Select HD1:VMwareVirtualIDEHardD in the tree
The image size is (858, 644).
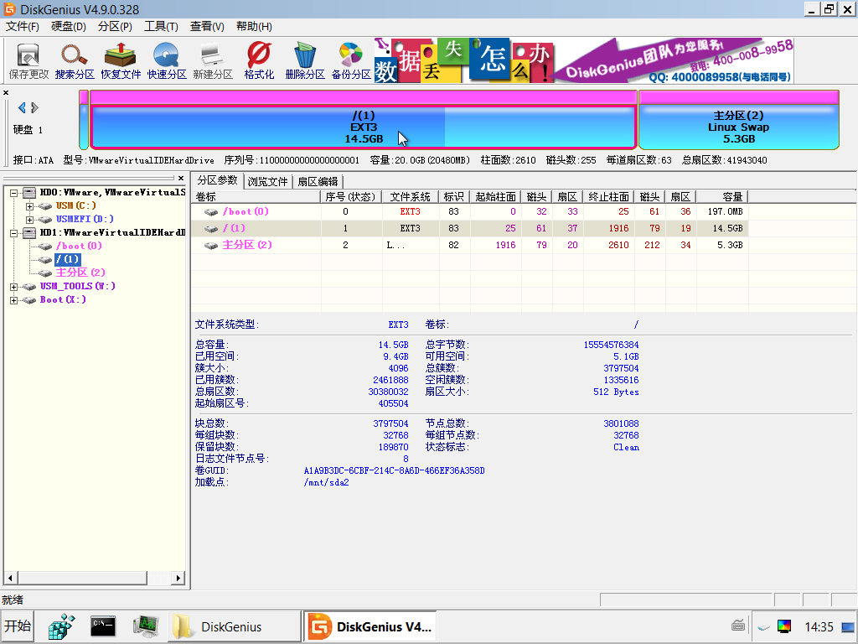[112, 232]
